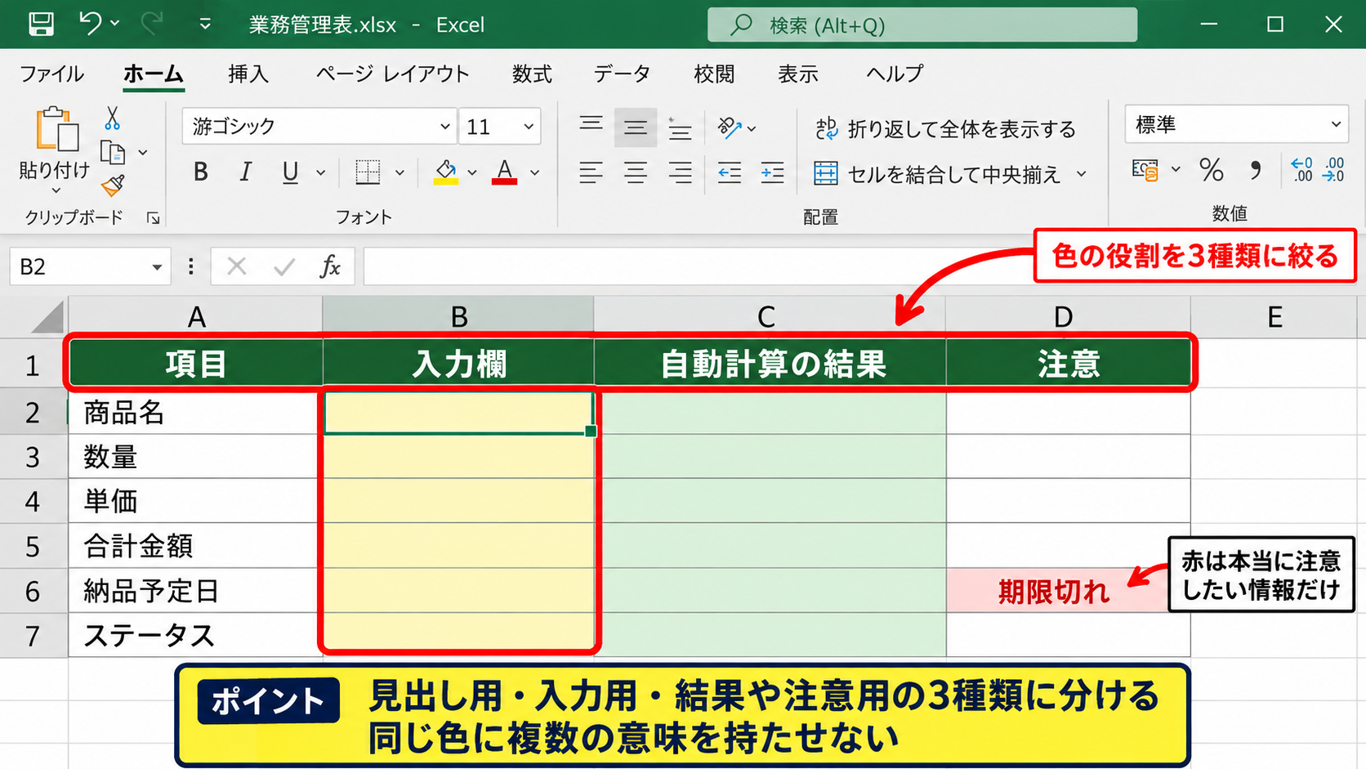Open the 游ゴシック font name dropdown
Screen dimensions: 1366x769
444,126
